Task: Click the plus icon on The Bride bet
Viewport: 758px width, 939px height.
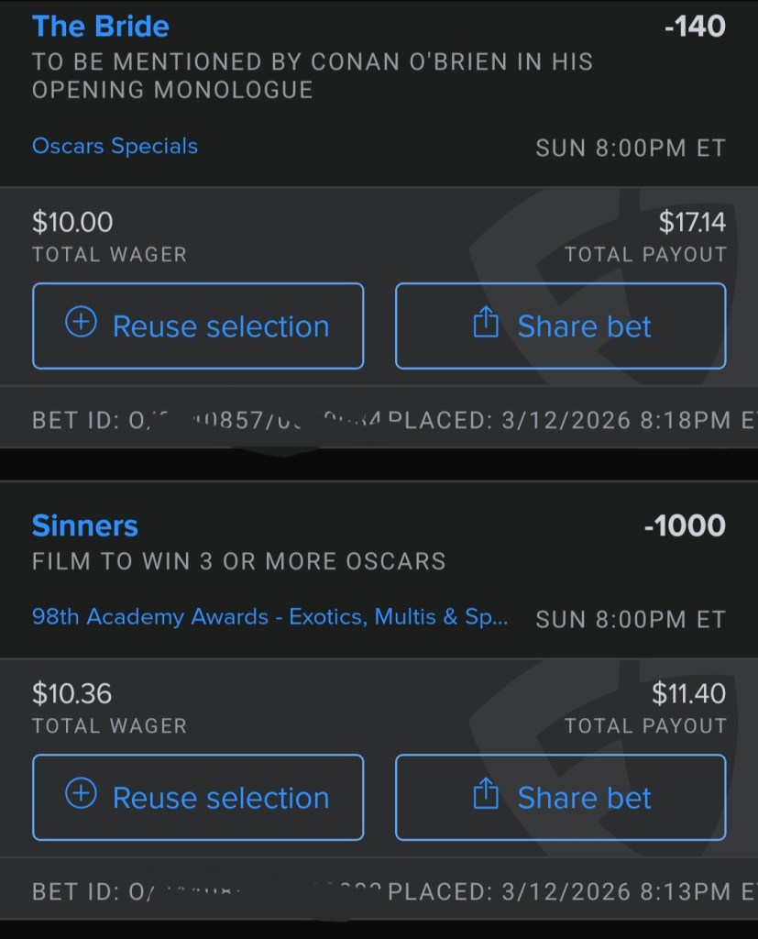Action: click(x=82, y=324)
